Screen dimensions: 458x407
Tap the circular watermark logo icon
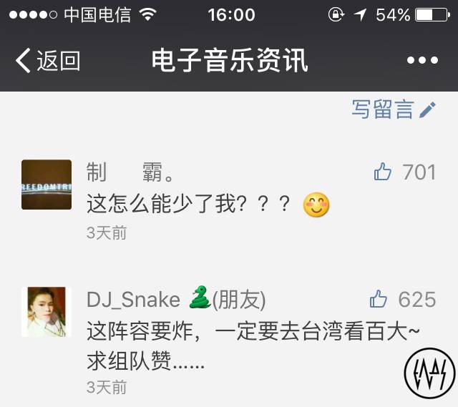pos(429,373)
